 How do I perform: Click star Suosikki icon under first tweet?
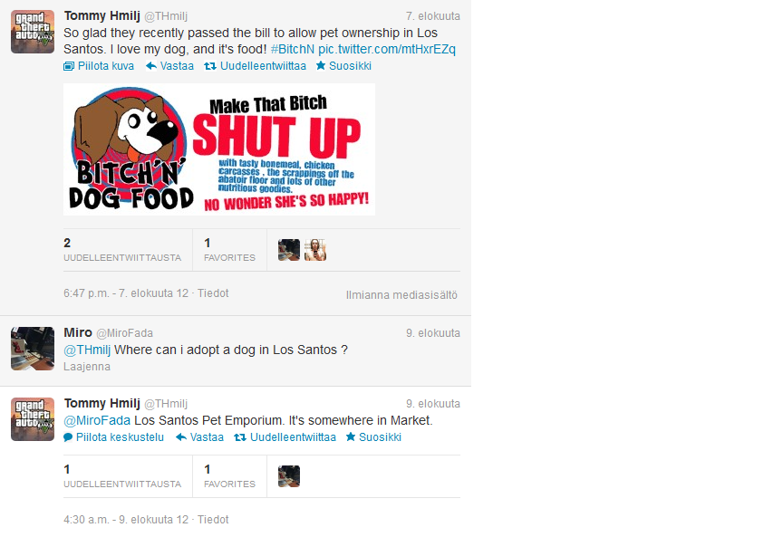point(321,65)
